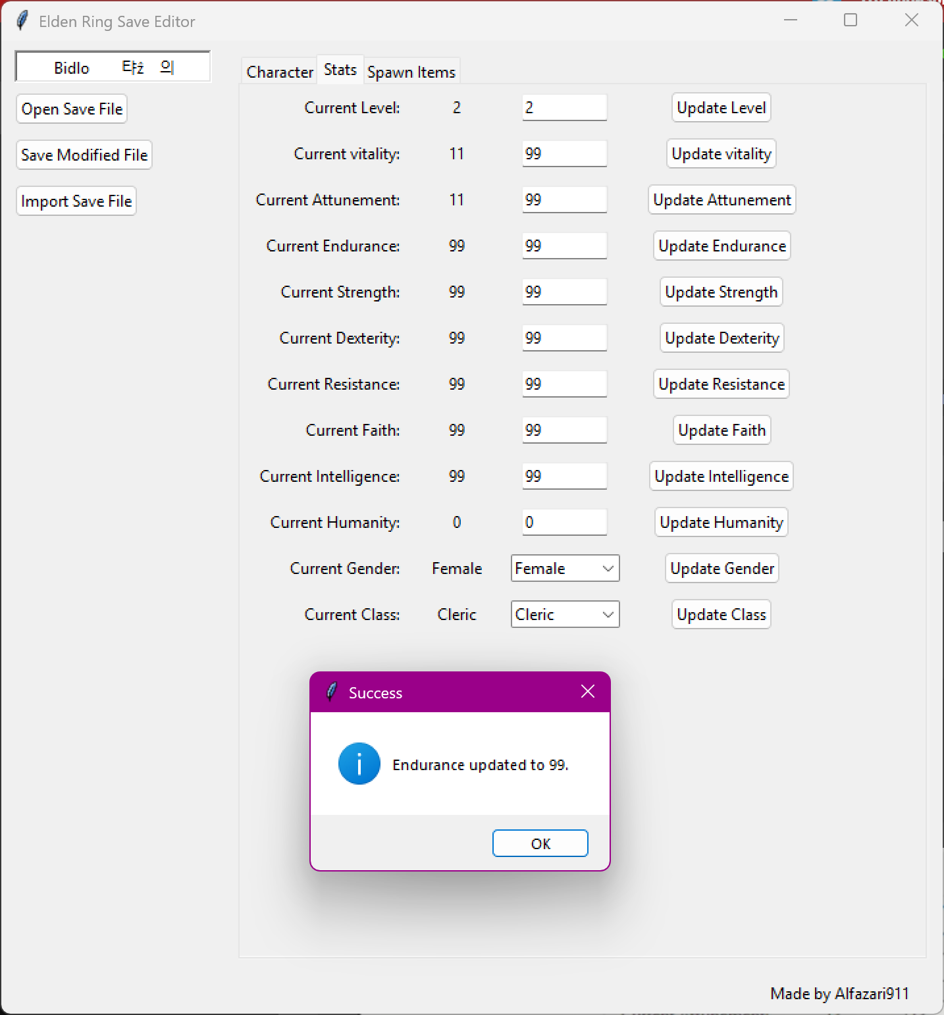Focus the Resistance input field
Viewport: 944px width, 1015px height.
click(565, 384)
